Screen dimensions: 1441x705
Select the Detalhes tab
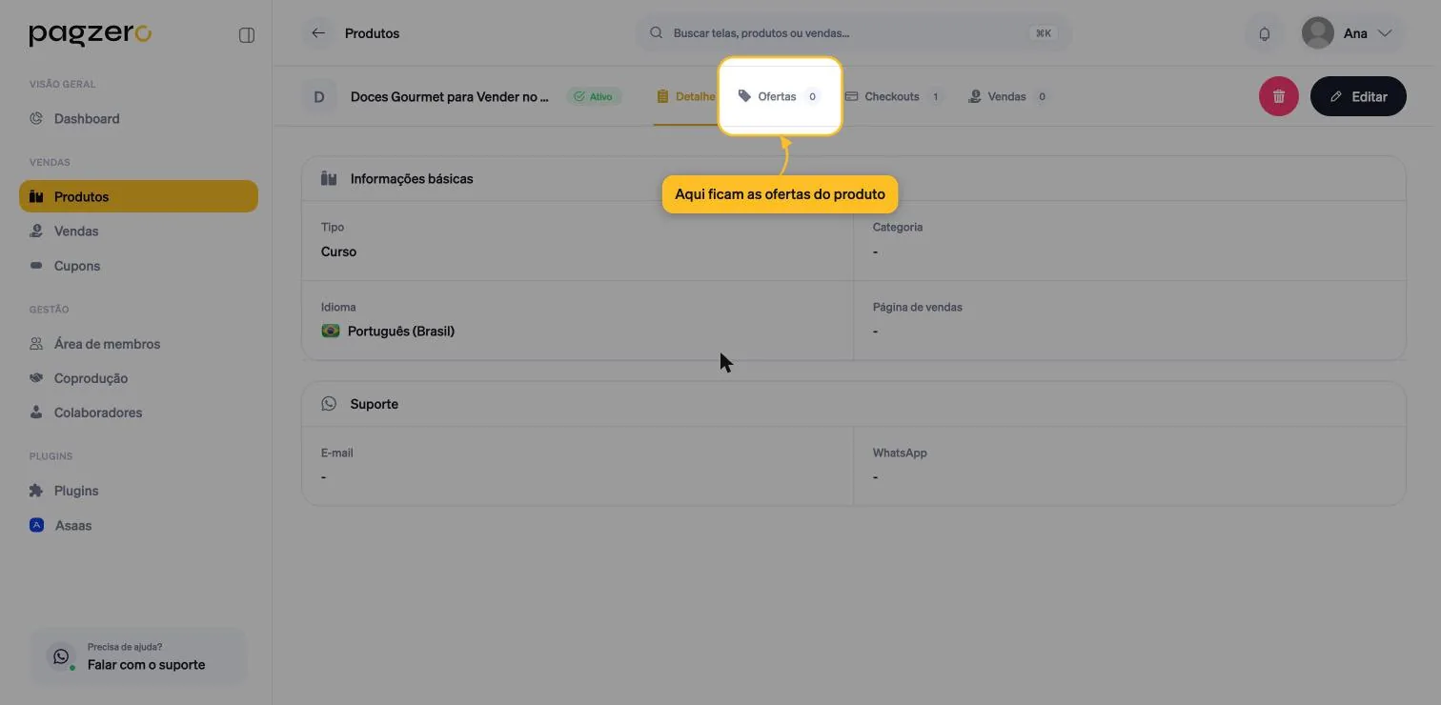[685, 96]
